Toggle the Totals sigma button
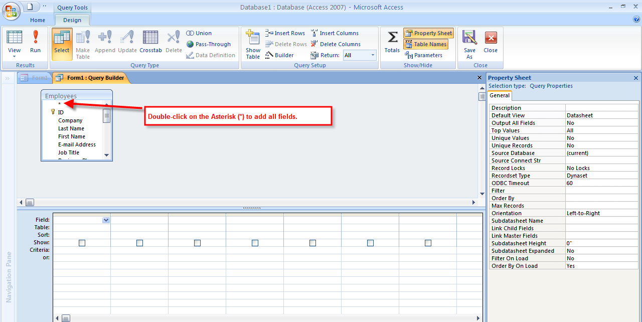 [x=392, y=42]
